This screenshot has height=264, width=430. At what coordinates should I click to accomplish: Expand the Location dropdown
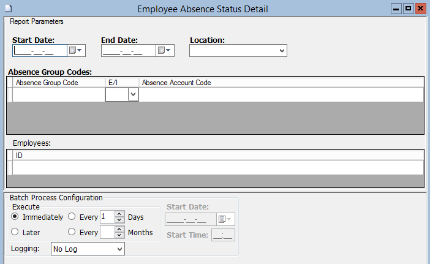282,50
